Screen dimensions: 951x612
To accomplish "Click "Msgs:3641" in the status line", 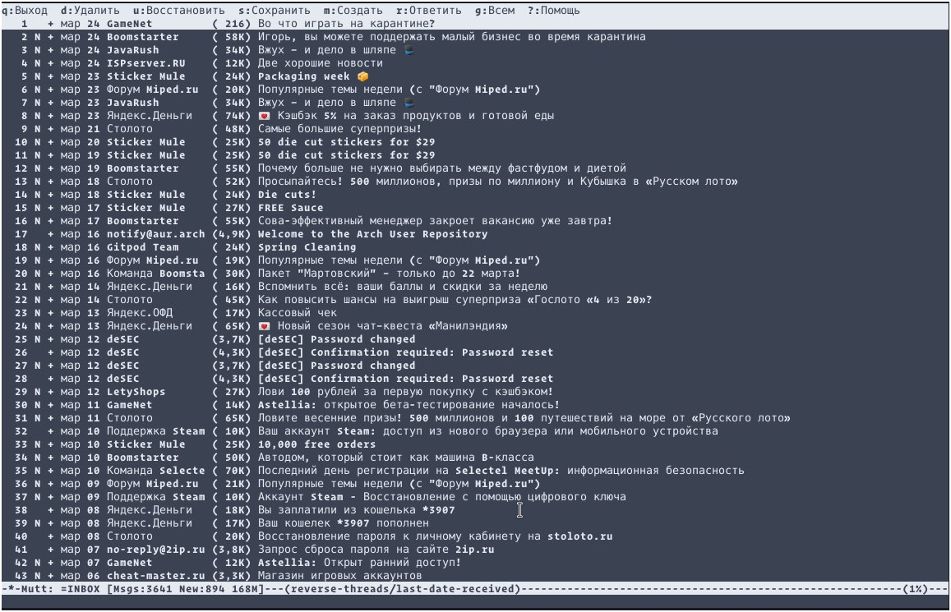I will point(142,589).
